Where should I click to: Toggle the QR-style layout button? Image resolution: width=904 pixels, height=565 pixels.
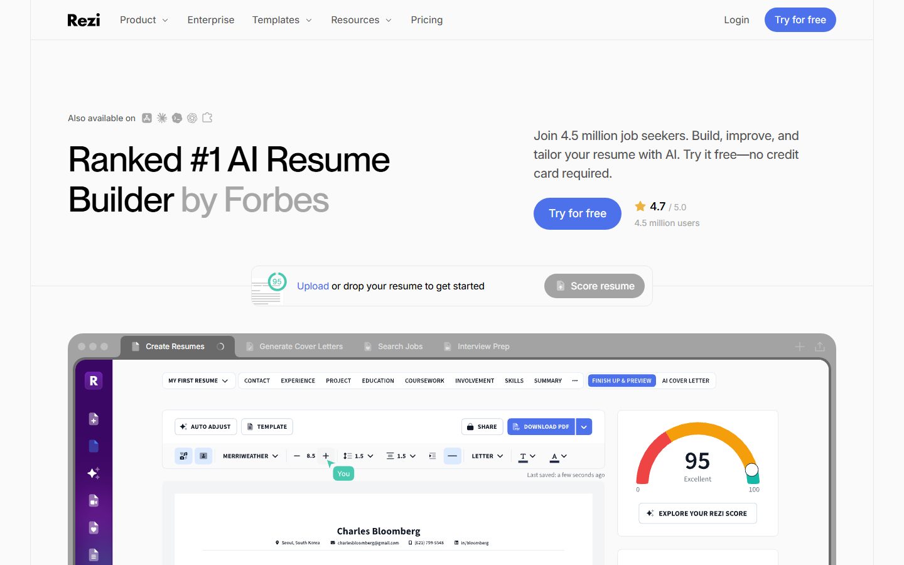183,456
